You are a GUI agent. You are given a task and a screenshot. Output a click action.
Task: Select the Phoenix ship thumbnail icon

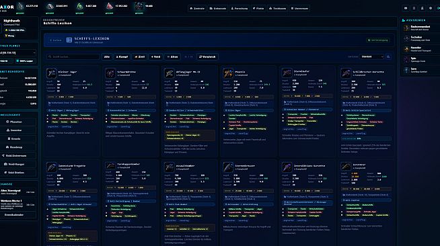click(x=228, y=73)
